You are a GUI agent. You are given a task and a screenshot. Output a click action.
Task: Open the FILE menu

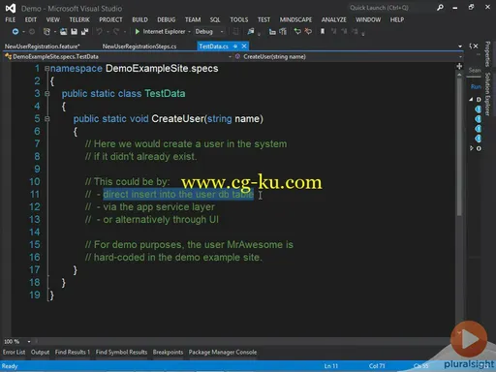[x=11, y=19]
